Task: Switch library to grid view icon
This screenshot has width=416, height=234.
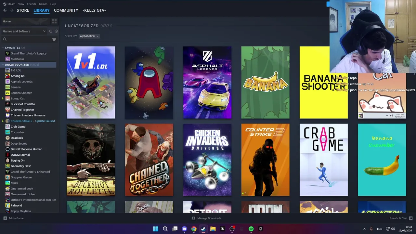Action: point(54,21)
